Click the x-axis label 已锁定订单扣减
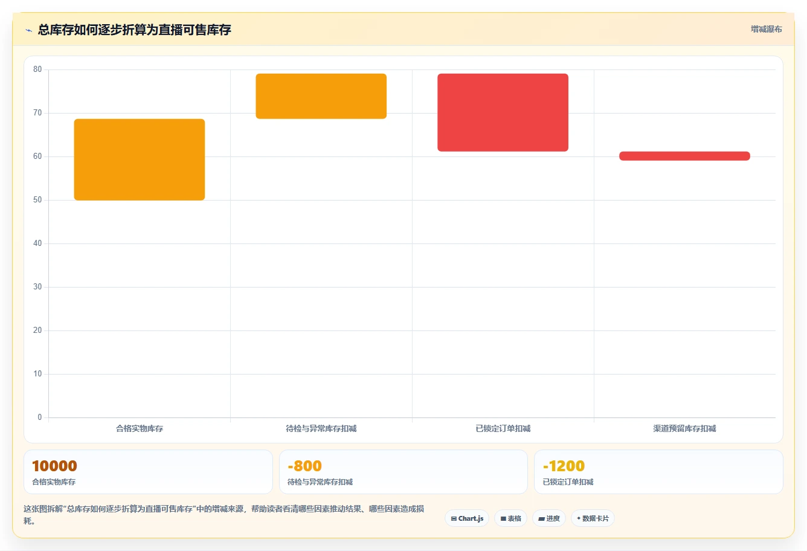 point(503,428)
